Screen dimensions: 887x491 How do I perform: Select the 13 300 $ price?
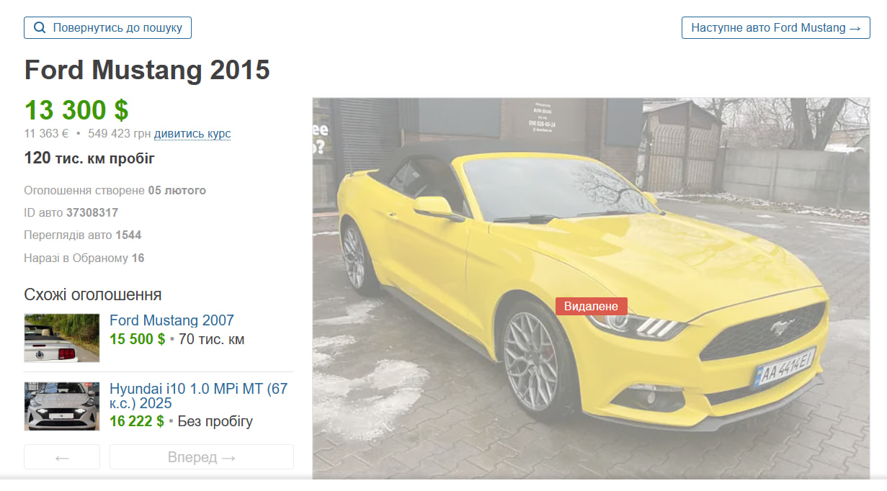[76, 110]
